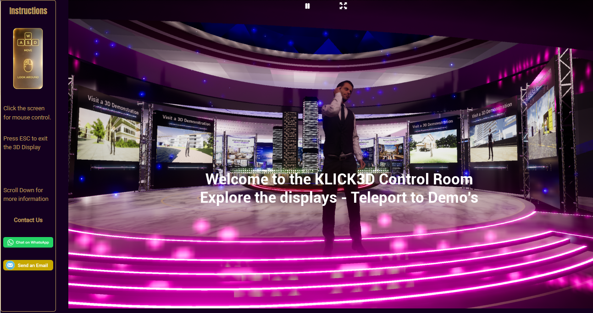
Task: Click the envelope icon on email button
Action: coord(10,265)
